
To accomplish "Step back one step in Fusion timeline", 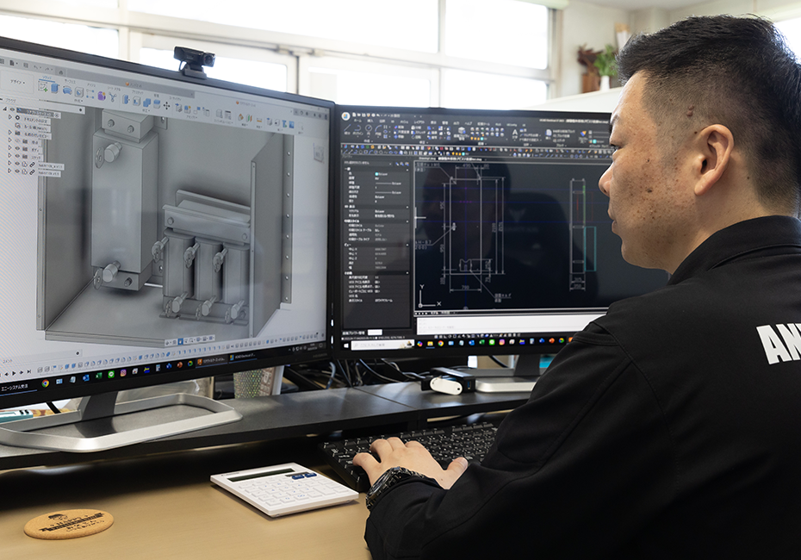I will (x=8, y=374).
